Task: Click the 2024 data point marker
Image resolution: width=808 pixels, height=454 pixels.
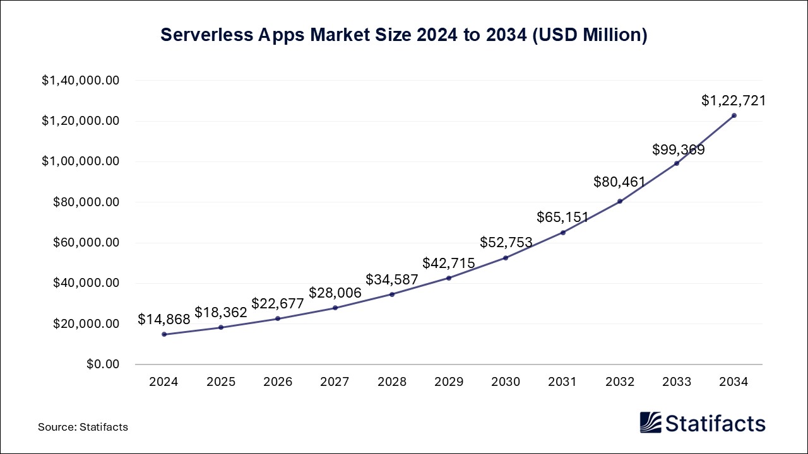Action: [164, 334]
